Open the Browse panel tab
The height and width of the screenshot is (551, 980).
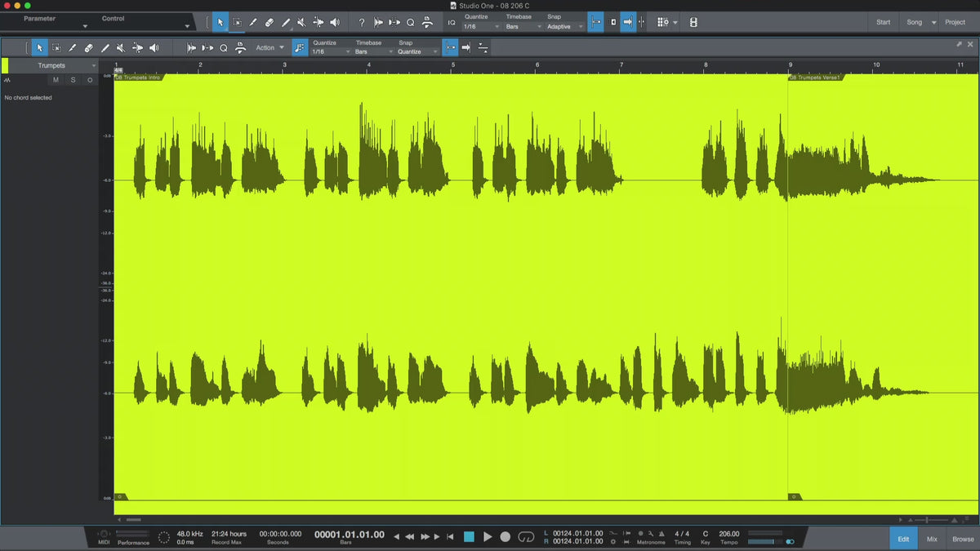[963, 539]
